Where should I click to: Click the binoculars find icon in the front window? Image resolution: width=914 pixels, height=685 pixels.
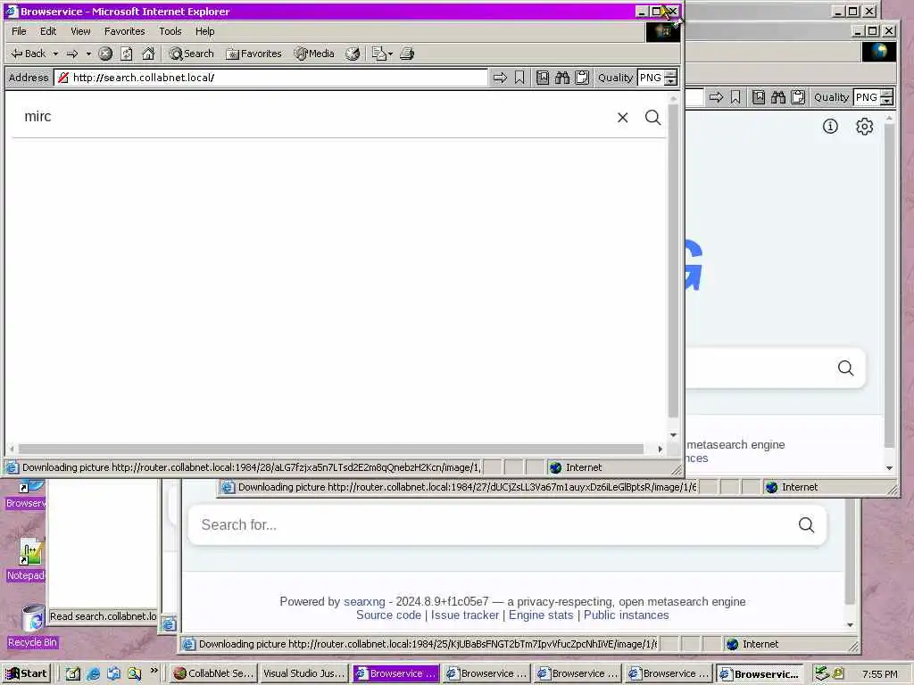point(562,78)
